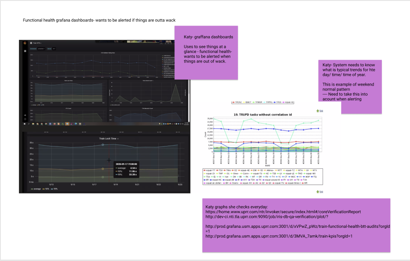Click the '19. TRUPD tasks without correlation id' title

[263, 115]
